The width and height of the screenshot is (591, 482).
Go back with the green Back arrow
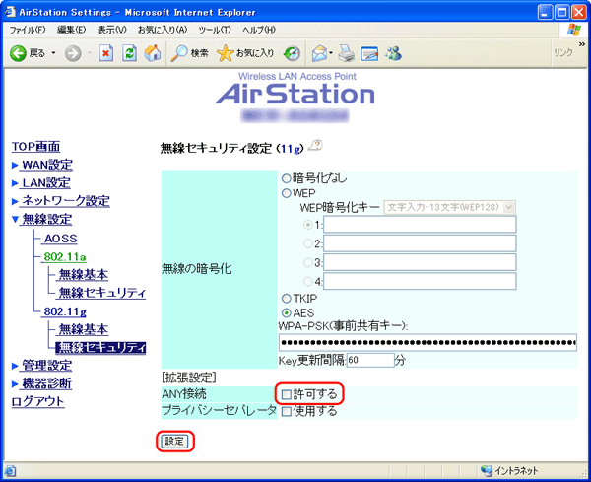[18, 53]
